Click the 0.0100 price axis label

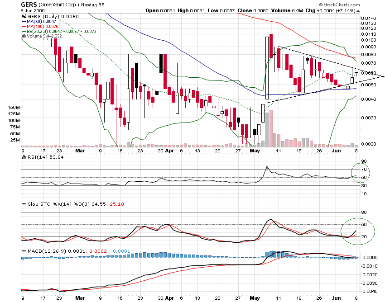click(x=369, y=40)
